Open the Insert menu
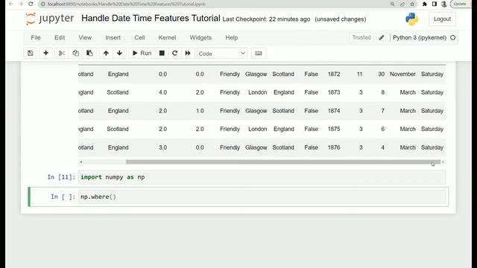477x268 pixels. [113, 38]
